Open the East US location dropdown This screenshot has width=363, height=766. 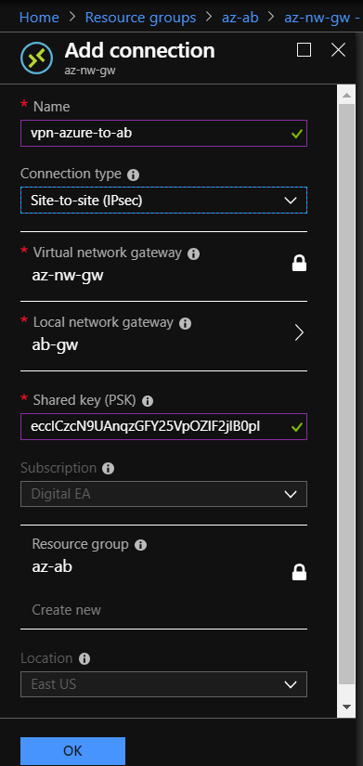point(163,684)
